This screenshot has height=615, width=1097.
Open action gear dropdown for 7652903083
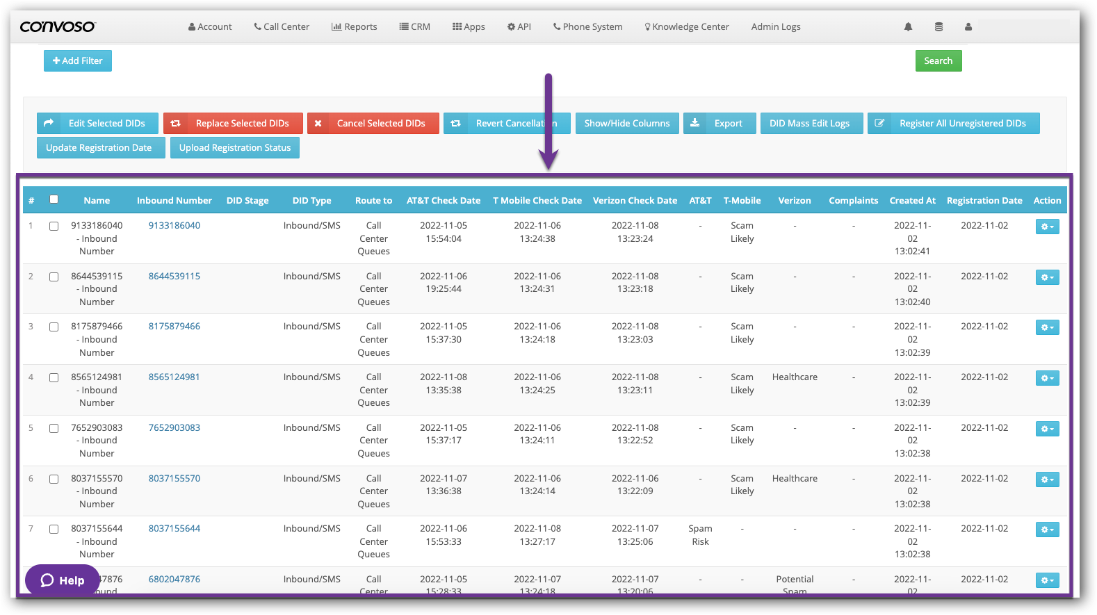tap(1047, 429)
